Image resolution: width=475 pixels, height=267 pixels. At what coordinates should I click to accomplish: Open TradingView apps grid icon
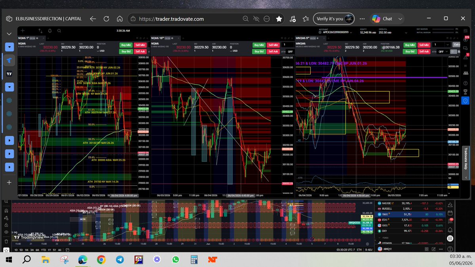[x=449, y=239]
